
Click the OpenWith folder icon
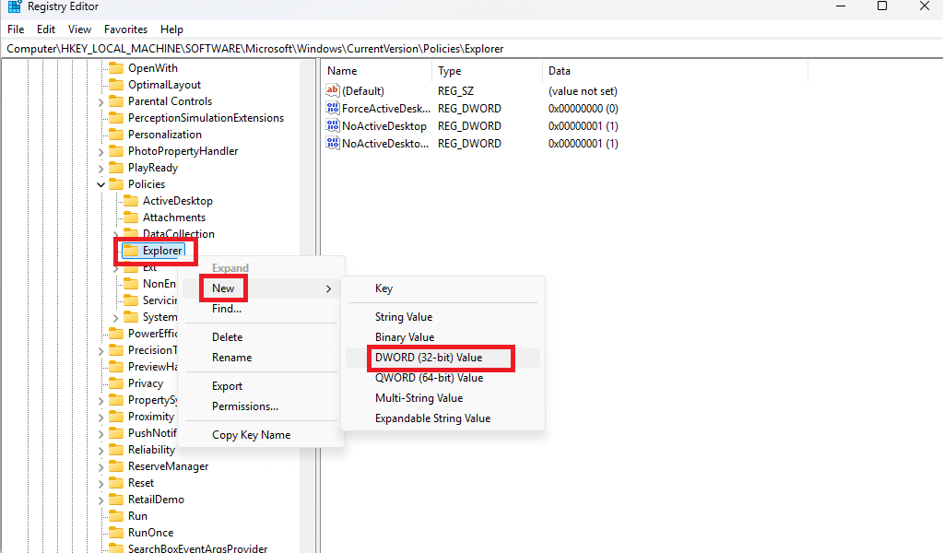[x=116, y=68]
